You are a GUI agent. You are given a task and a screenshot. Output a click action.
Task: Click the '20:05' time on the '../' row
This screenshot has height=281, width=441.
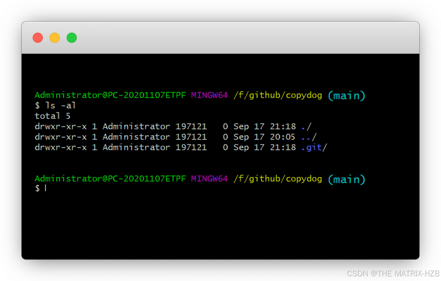pyautogui.click(x=283, y=137)
